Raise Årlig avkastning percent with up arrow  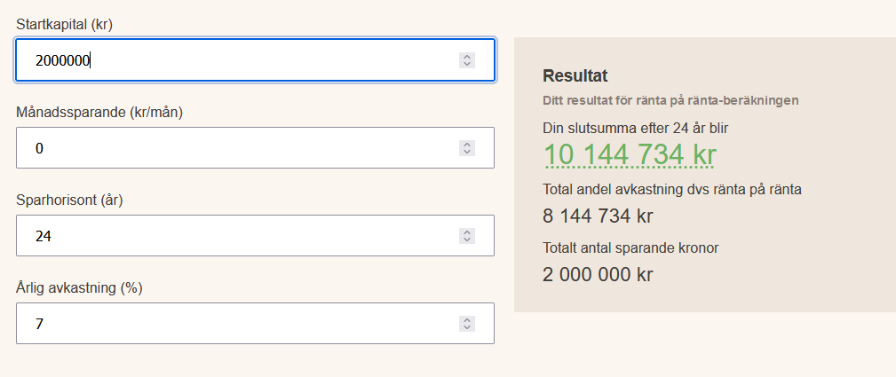tap(467, 319)
